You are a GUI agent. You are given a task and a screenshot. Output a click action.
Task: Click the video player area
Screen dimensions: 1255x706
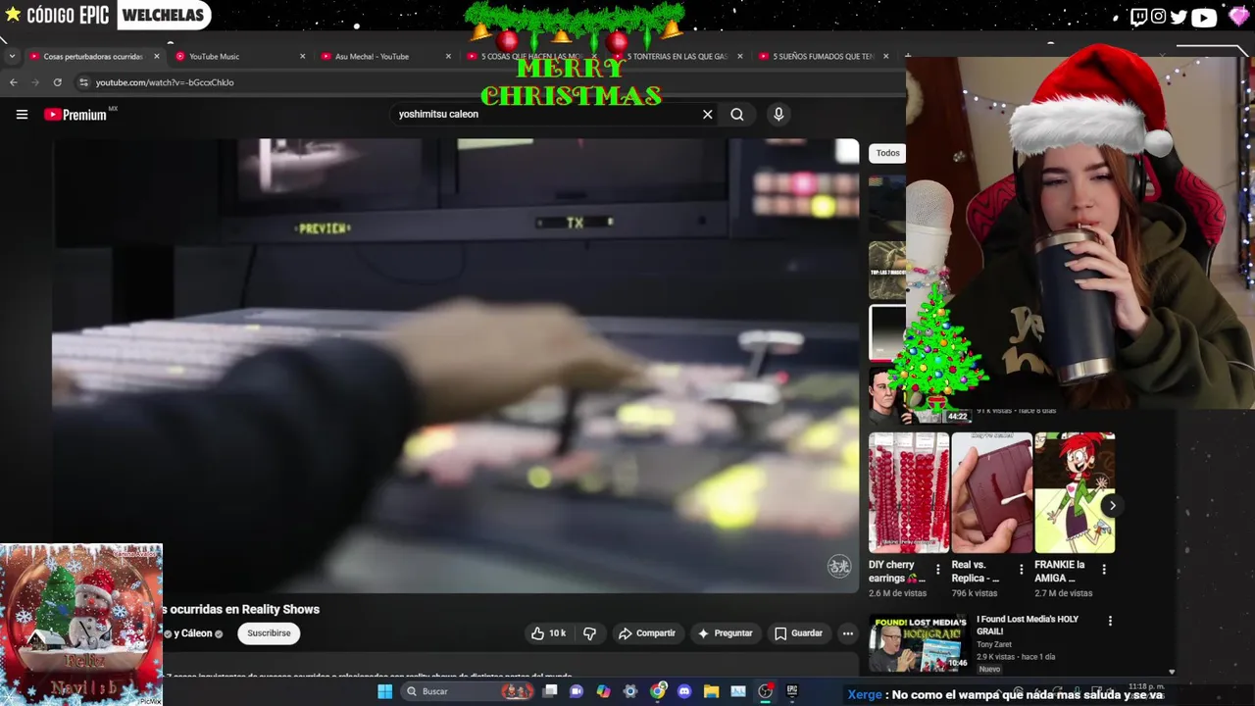(x=456, y=365)
